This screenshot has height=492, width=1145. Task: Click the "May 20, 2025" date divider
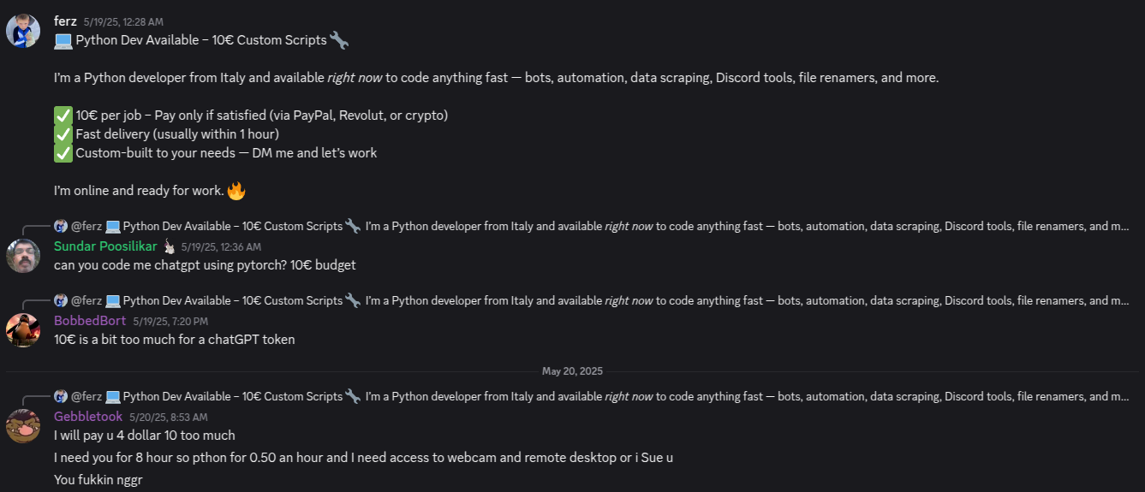pos(572,371)
